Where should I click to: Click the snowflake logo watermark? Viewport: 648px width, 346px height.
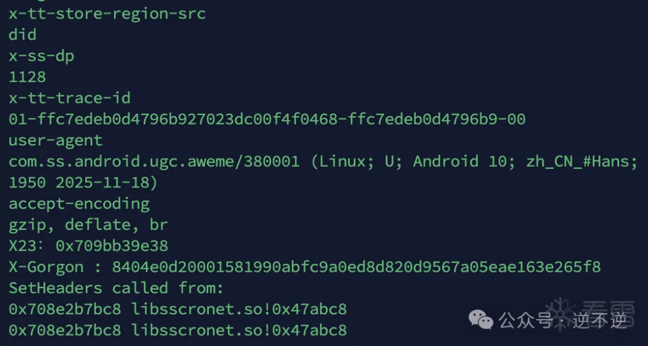pos(563,313)
